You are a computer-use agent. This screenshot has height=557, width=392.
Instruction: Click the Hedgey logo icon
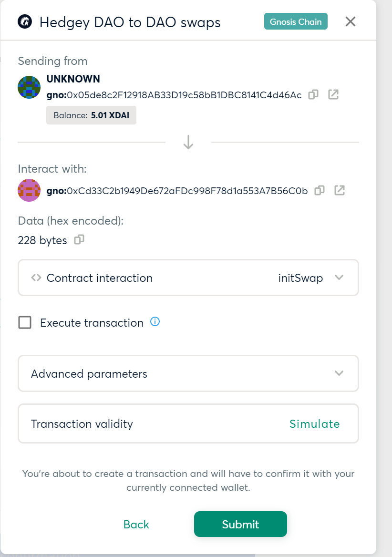click(25, 21)
